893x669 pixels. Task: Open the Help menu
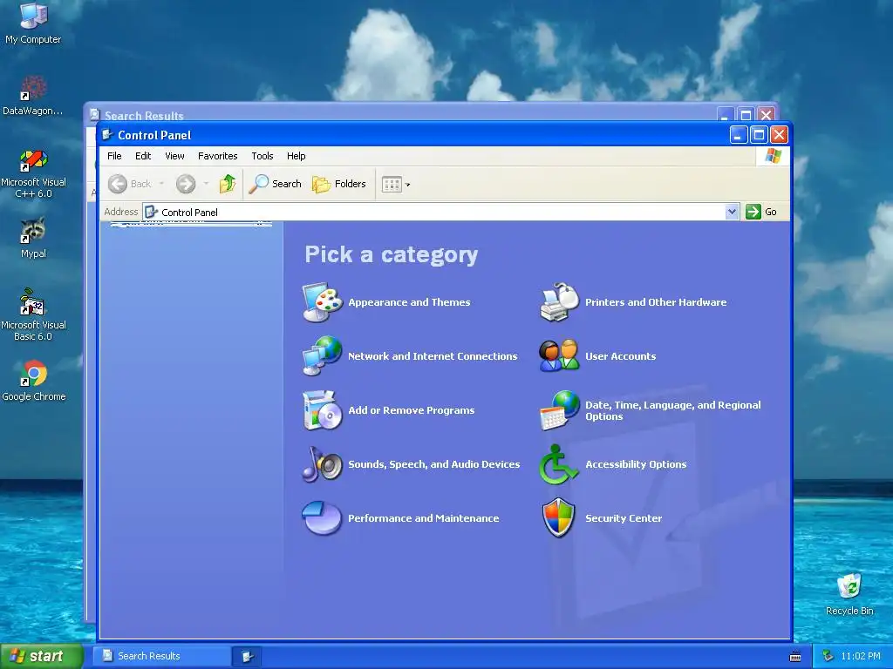297,156
